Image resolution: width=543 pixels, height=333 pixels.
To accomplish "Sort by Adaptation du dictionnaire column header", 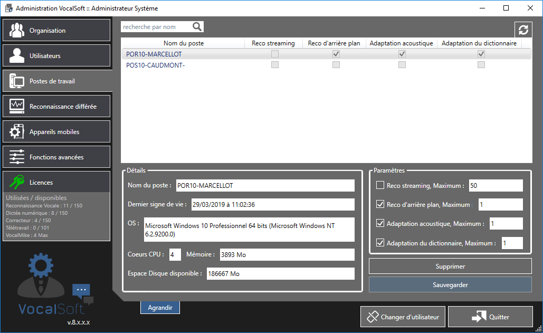I will point(479,43).
